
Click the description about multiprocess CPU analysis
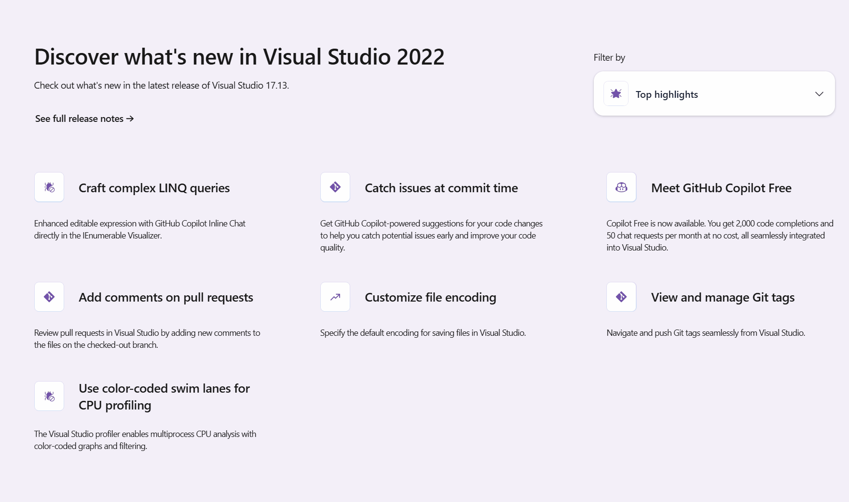pos(145,440)
